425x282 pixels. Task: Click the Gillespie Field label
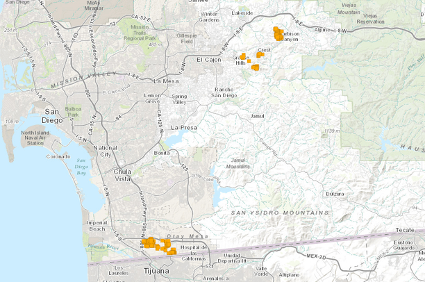pyautogui.click(x=187, y=38)
